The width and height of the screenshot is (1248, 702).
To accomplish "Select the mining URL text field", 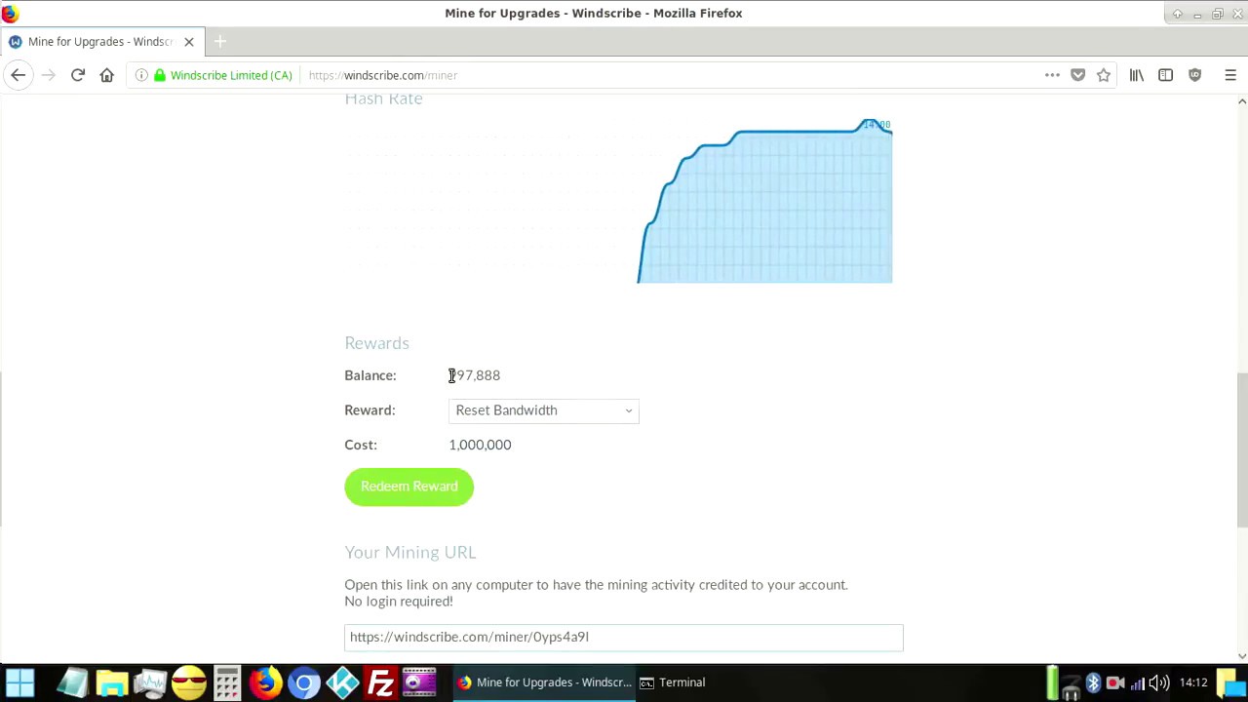I will coord(624,638).
